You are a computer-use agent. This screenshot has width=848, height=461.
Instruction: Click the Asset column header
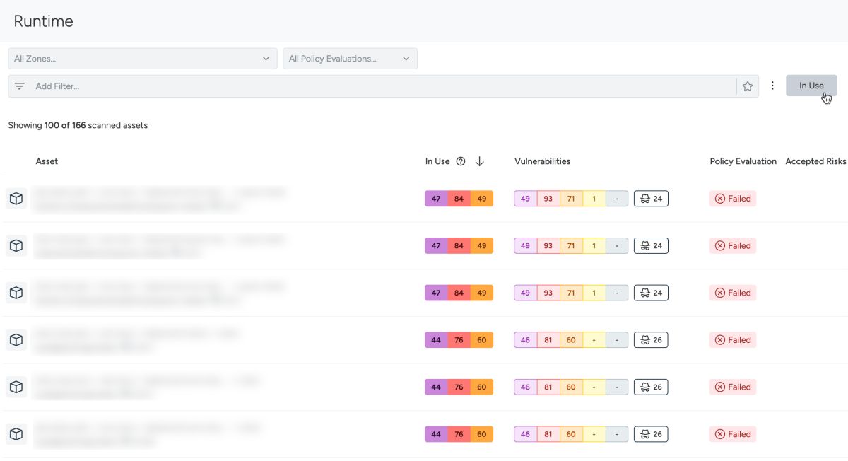click(47, 161)
